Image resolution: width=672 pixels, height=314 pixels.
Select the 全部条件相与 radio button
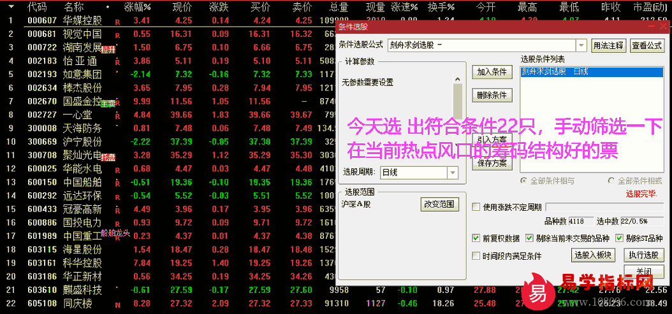point(523,181)
